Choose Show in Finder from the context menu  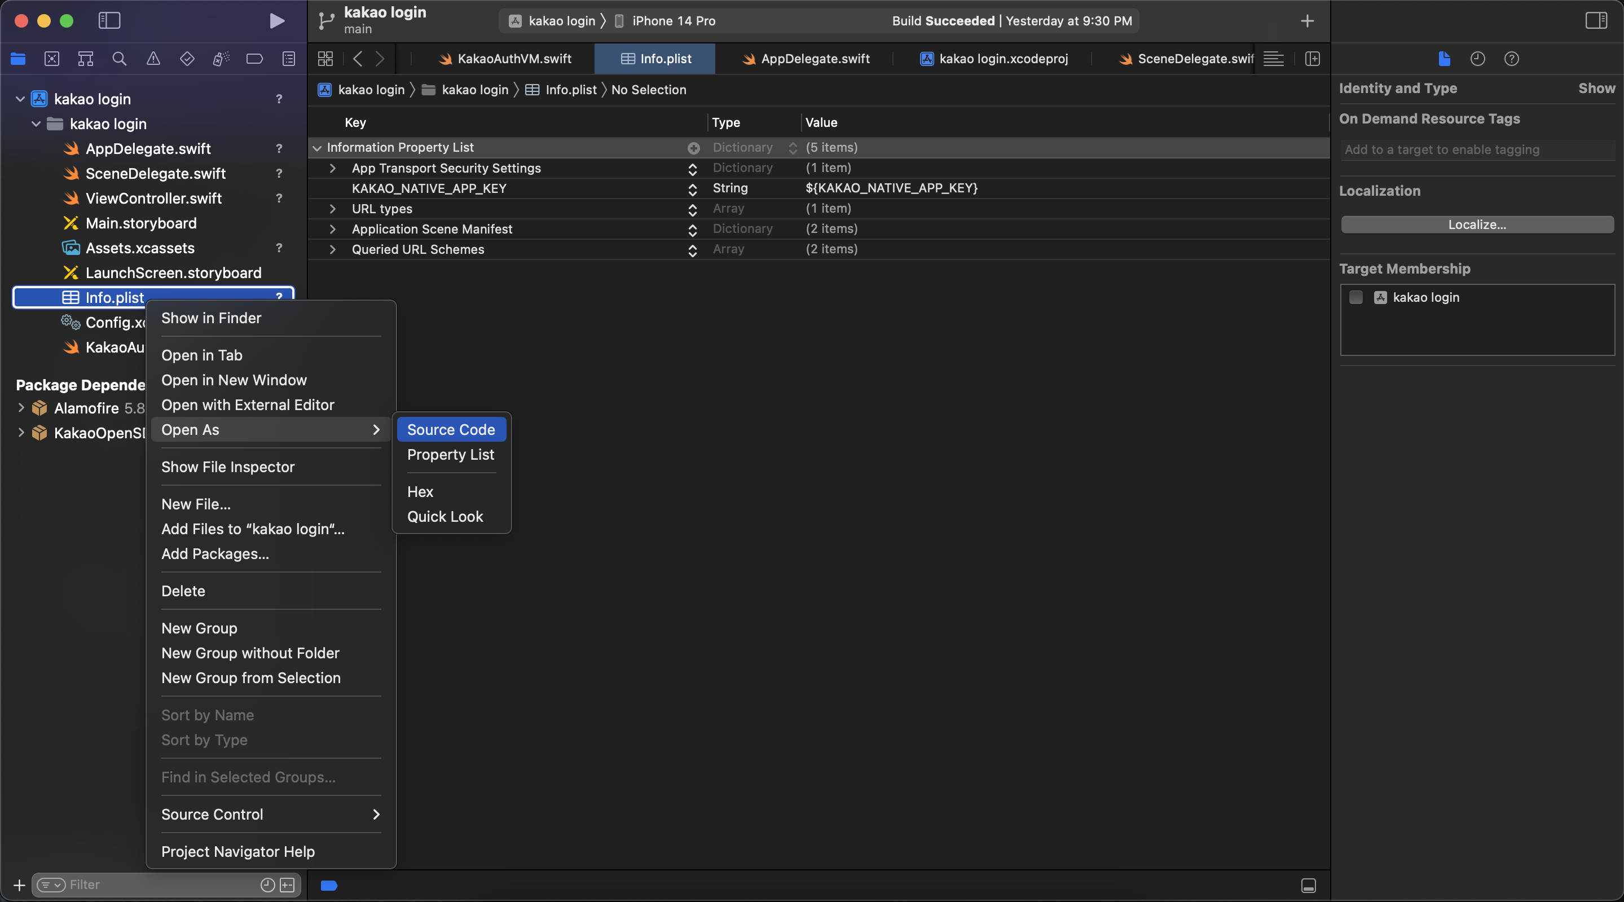click(x=211, y=318)
